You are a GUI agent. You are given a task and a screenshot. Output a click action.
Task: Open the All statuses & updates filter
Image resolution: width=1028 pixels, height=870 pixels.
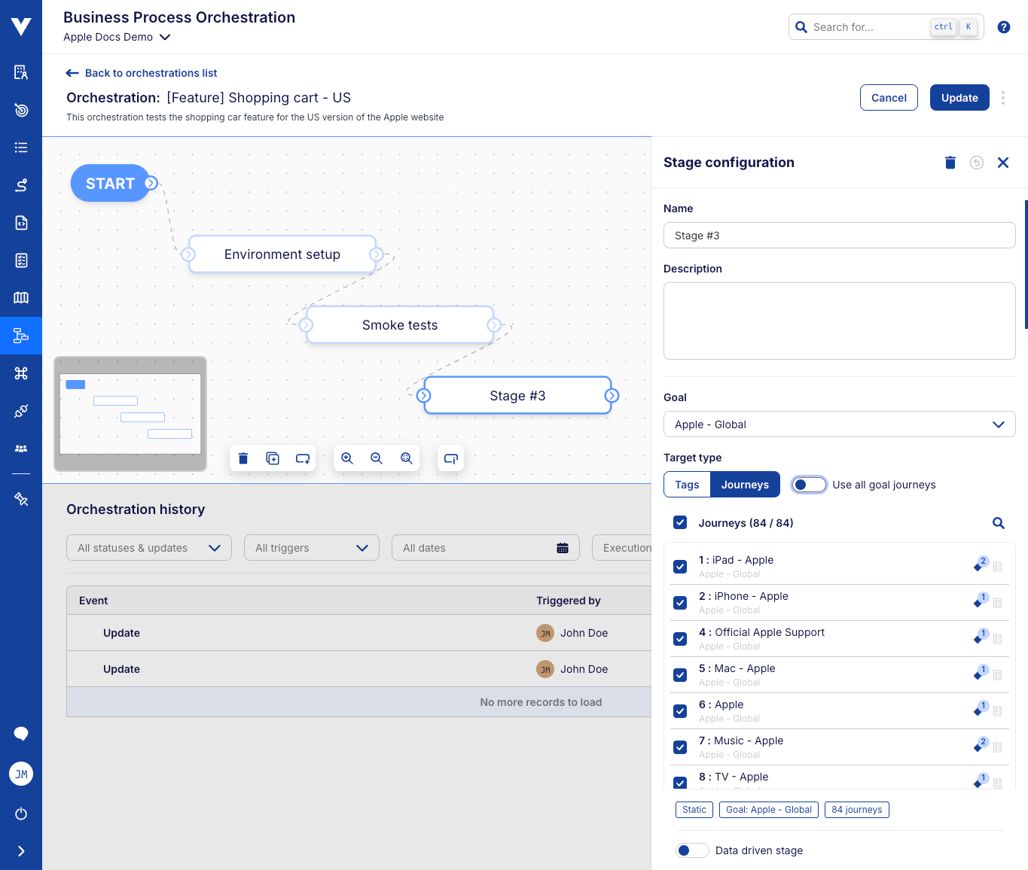pos(149,548)
